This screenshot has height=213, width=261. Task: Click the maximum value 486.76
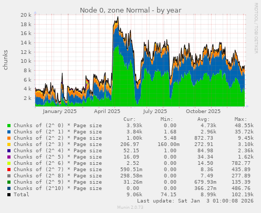pos(241,188)
